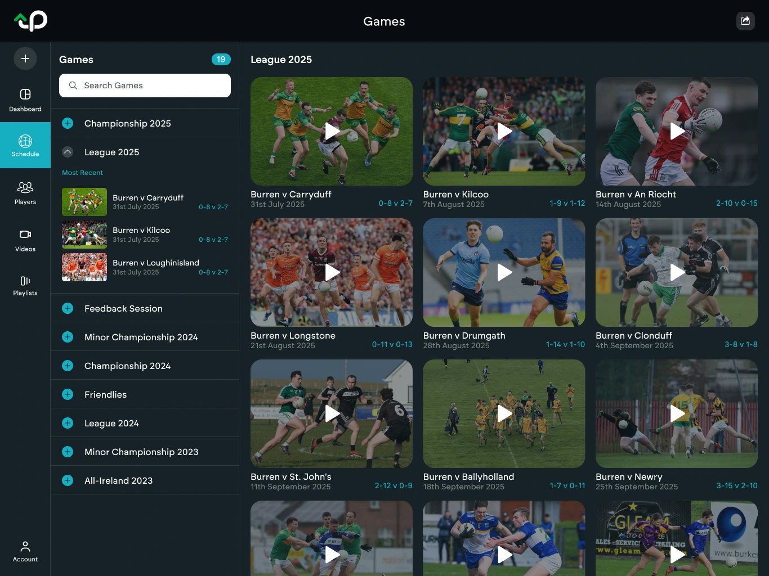Click the 19 games count badge

click(221, 59)
